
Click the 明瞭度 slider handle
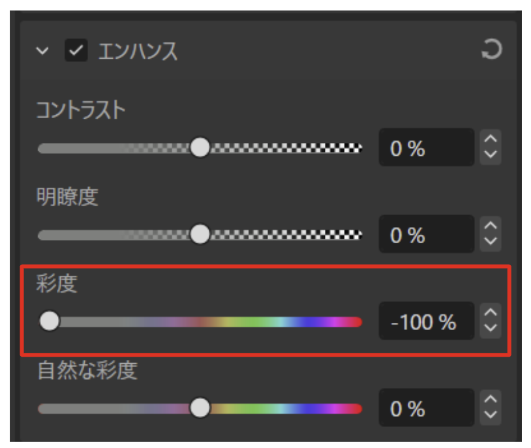click(200, 234)
